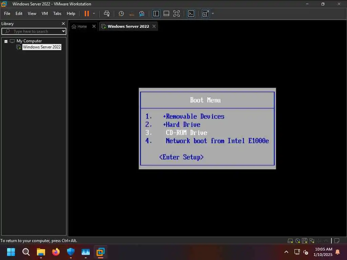Open the notifications bell
347x260 pixels.
point(338,252)
